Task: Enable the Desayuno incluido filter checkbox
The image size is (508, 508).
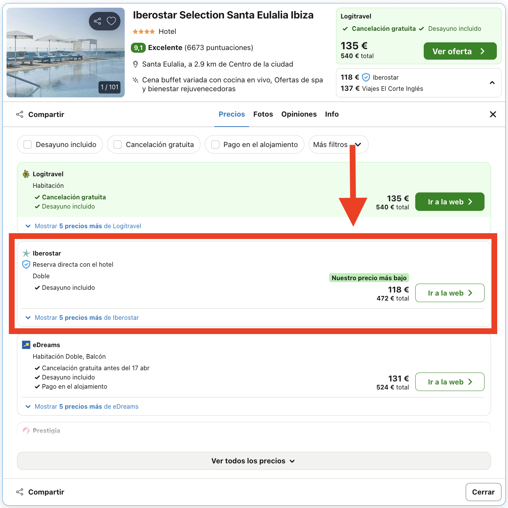Action: (x=28, y=144)
